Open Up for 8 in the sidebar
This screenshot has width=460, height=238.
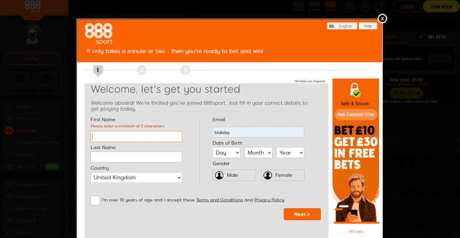point(25,166)
